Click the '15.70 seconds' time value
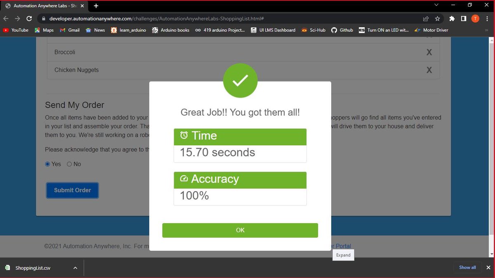The image size is (495, 278). point(217,152)
